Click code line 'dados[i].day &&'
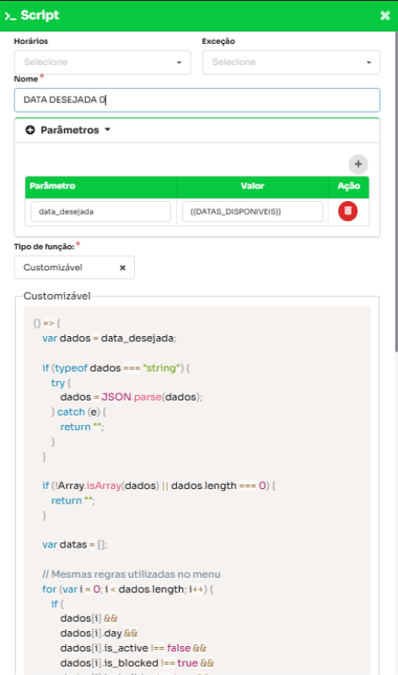The image size is (398, 675). coord(99,634)
